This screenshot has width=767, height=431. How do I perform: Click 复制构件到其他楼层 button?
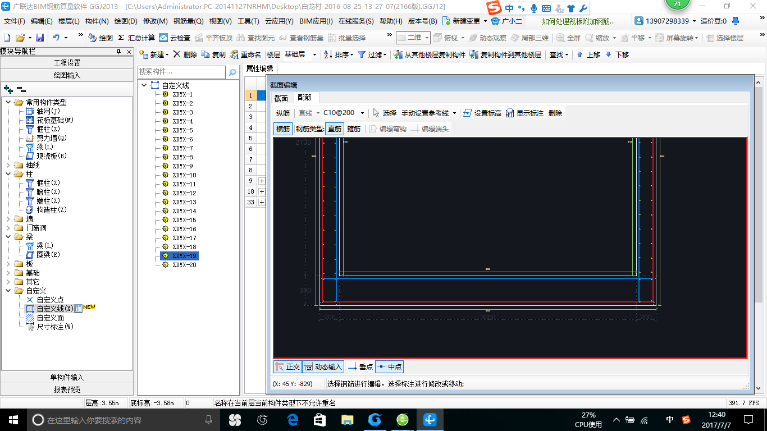[x=505, y=54]
